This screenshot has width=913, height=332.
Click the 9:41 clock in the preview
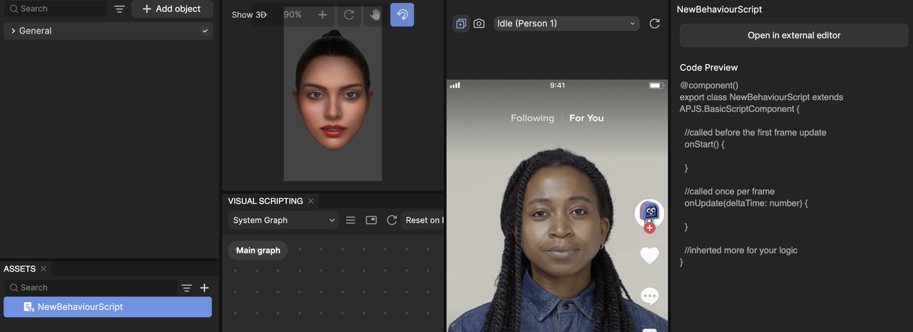pos(558,85)
